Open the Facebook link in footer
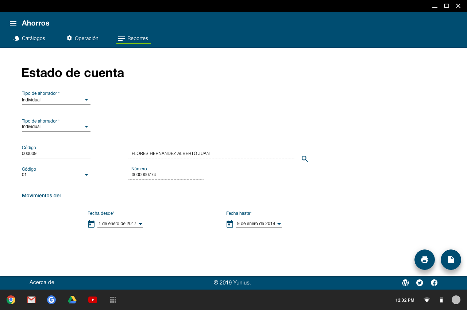Screen dimensions: 467x310 tap(434, 283)
